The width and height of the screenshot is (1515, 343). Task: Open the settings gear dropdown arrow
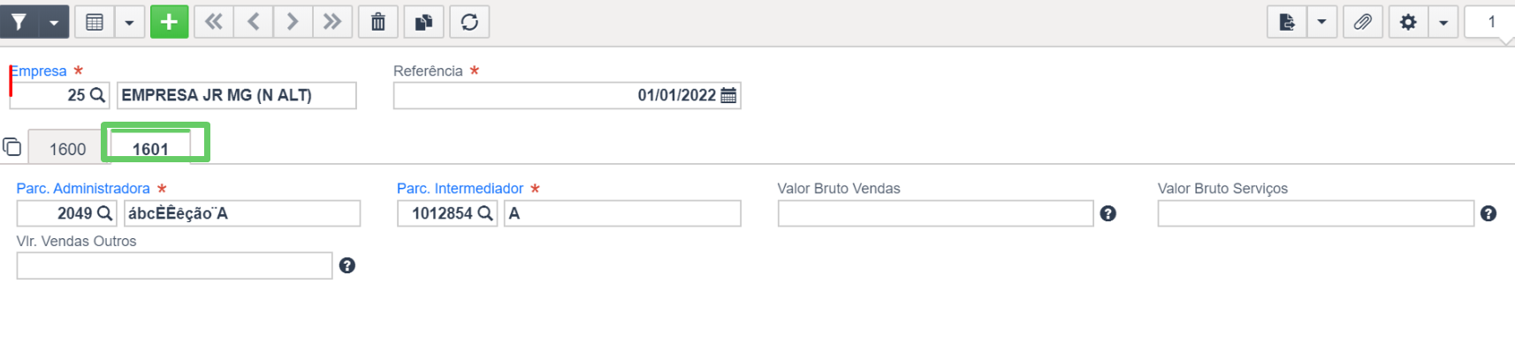pos(1443,22)
